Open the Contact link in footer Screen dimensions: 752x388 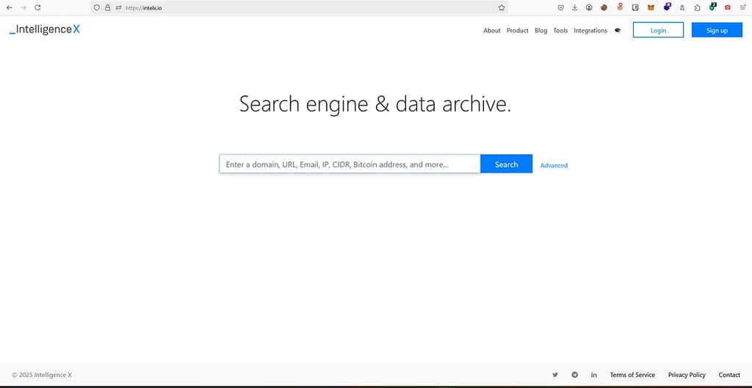click(729, 375)
